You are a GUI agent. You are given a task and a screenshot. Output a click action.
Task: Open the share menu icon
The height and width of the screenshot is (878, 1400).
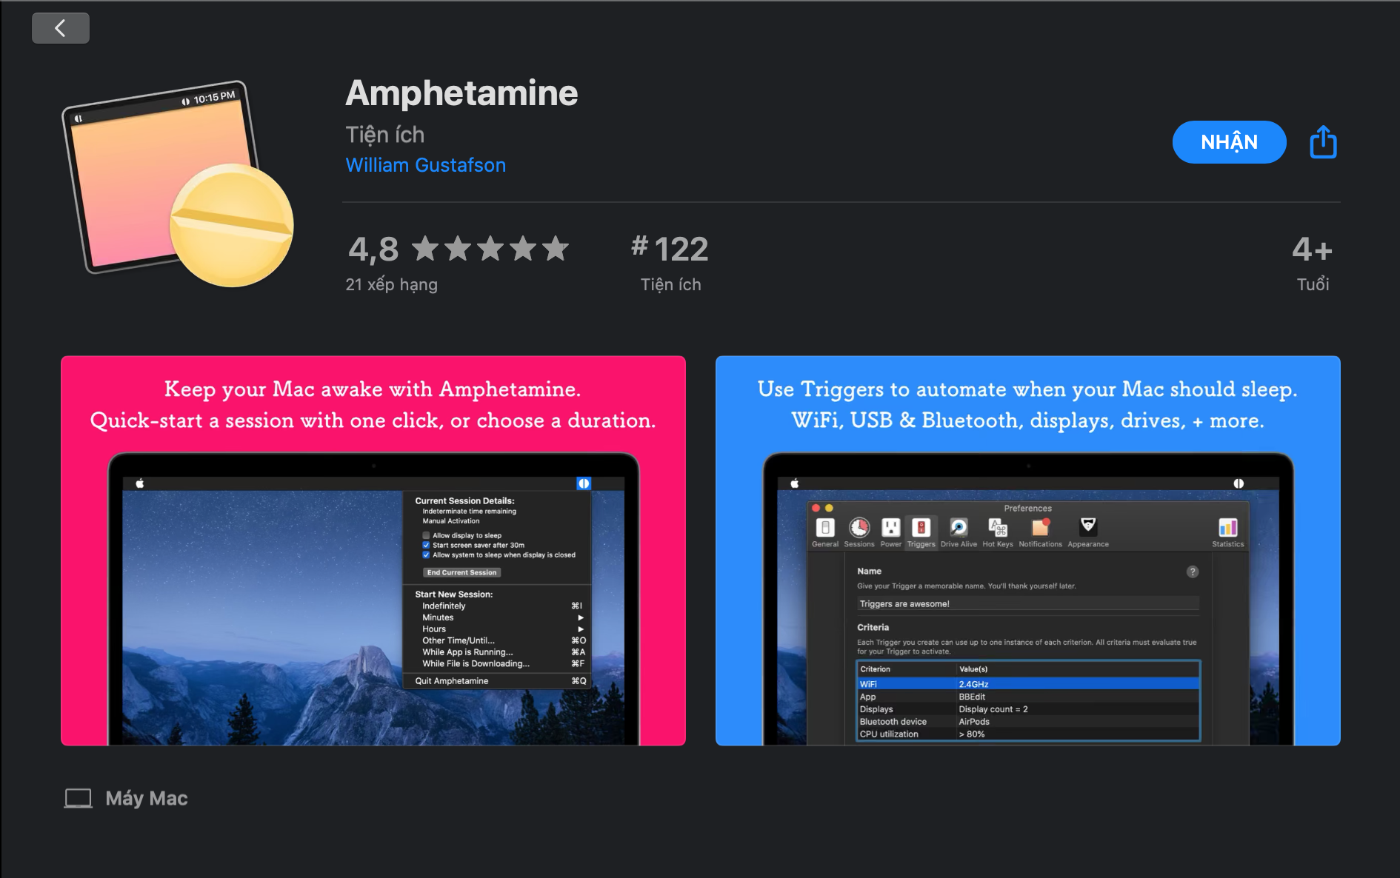tap(1323, 141)
